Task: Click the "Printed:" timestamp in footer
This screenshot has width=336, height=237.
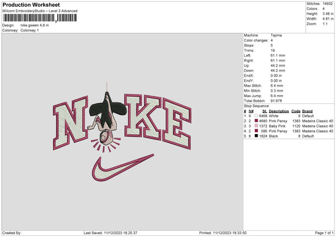Action: (223, 233)
